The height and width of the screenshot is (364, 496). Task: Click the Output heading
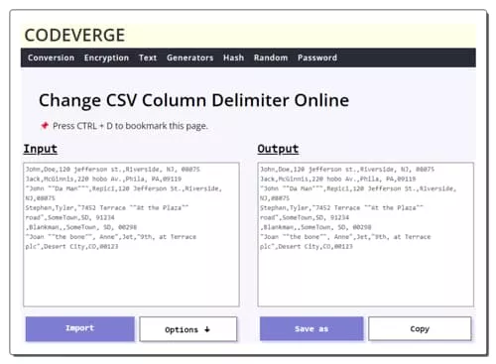(278, 149)
